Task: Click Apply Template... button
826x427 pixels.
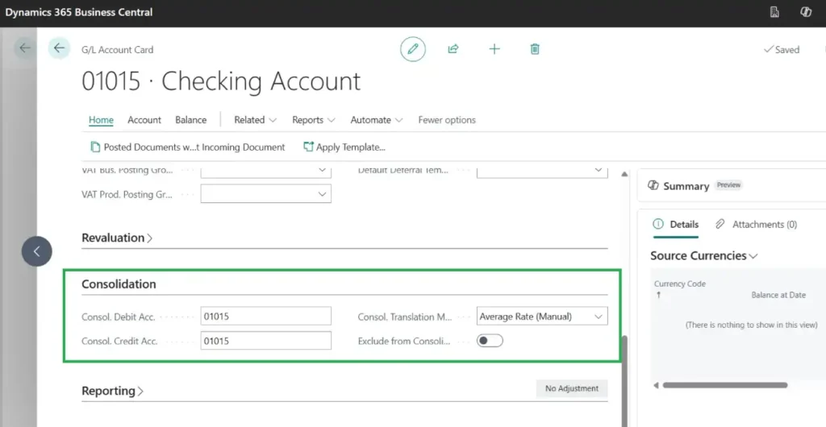Action: [x=344, y=147]
